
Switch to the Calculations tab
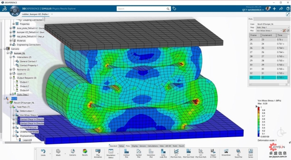153,146
